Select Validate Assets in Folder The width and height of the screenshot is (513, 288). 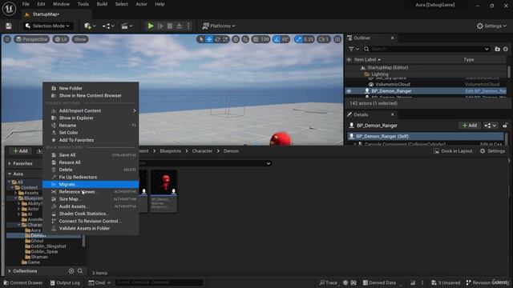(x=91, y=228)
